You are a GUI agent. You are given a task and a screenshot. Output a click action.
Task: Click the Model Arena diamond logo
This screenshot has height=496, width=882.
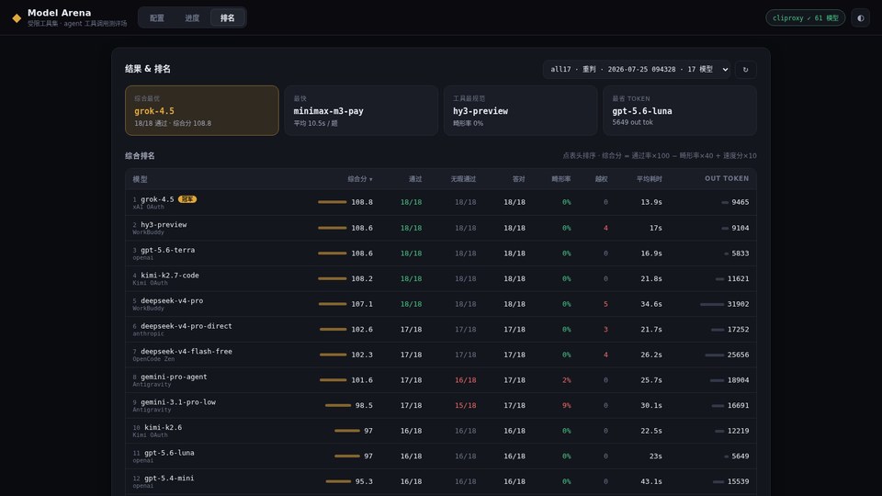point(17,18)
